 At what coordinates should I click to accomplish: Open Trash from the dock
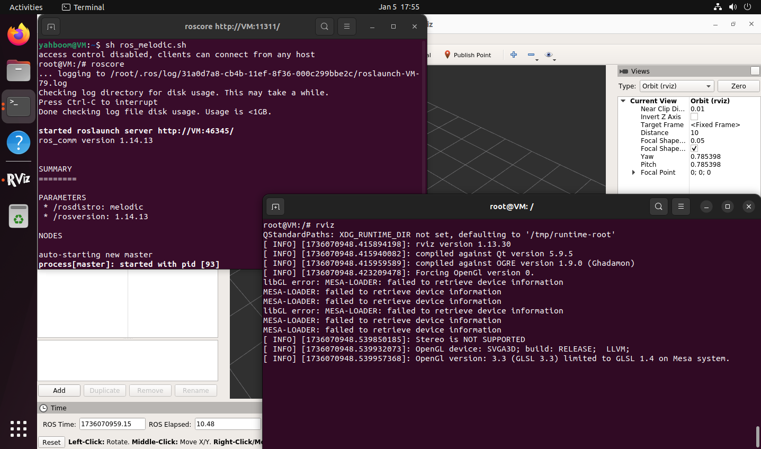[19, 216]
